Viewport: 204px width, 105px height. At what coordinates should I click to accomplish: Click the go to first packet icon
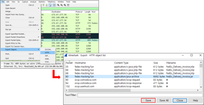(x=43, y=5)
